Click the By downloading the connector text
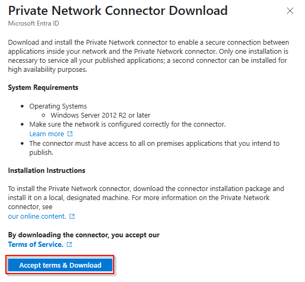305x282 pixels. pyautogui.click(x=84, y=235)
